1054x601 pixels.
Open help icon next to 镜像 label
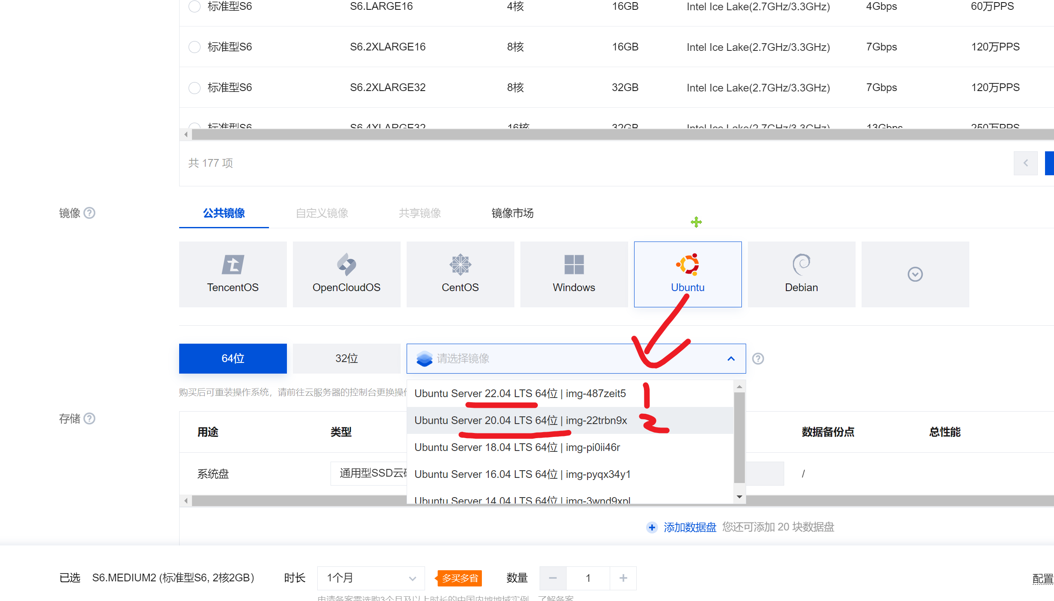click(89, 213)
